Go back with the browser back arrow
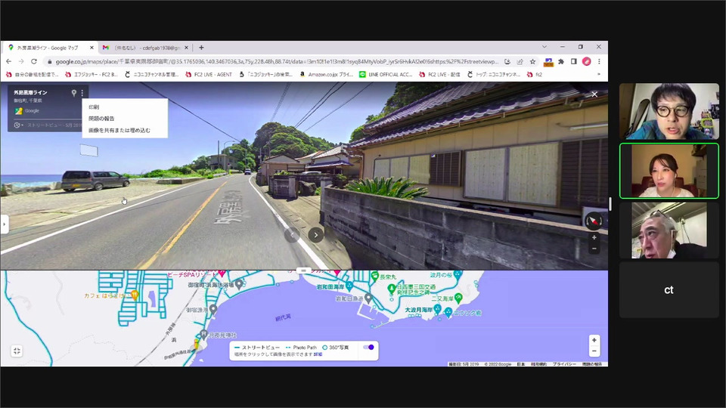726x408 pixels. [9, 61]
